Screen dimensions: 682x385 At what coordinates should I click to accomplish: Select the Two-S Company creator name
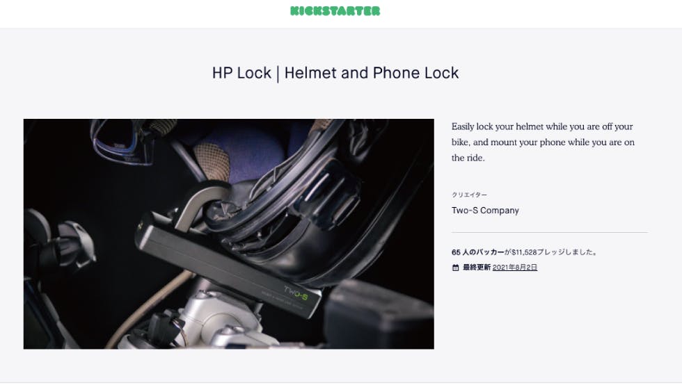coord(485,211)
